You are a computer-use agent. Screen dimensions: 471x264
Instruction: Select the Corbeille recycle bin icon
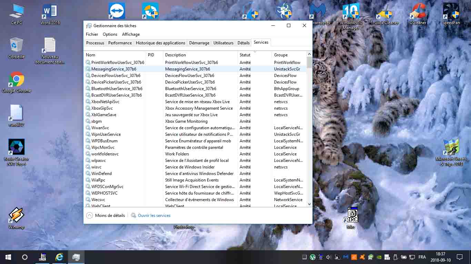pyautogui.click(x=16, y=48)
